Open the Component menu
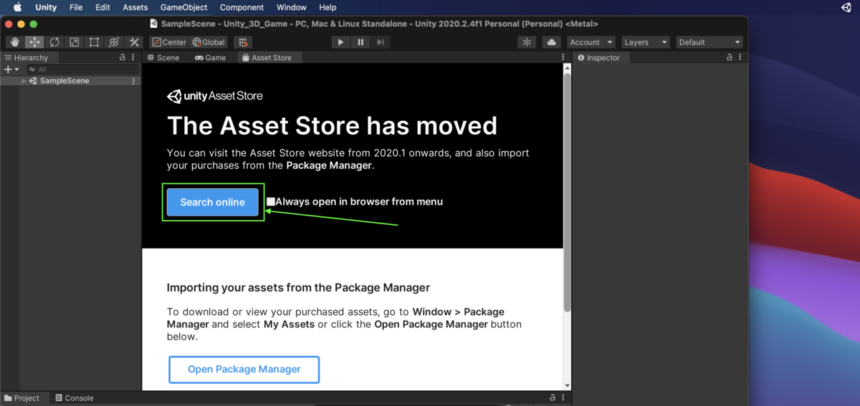 click(242, 7)
